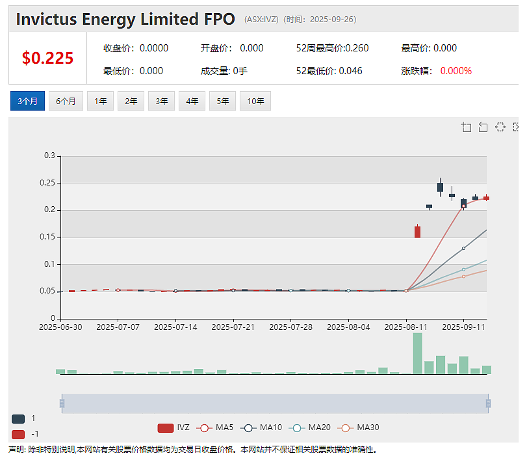Toggle the dark "1" visual map swatch
This screenshot has height=462, width=527.
click(18, 419)
